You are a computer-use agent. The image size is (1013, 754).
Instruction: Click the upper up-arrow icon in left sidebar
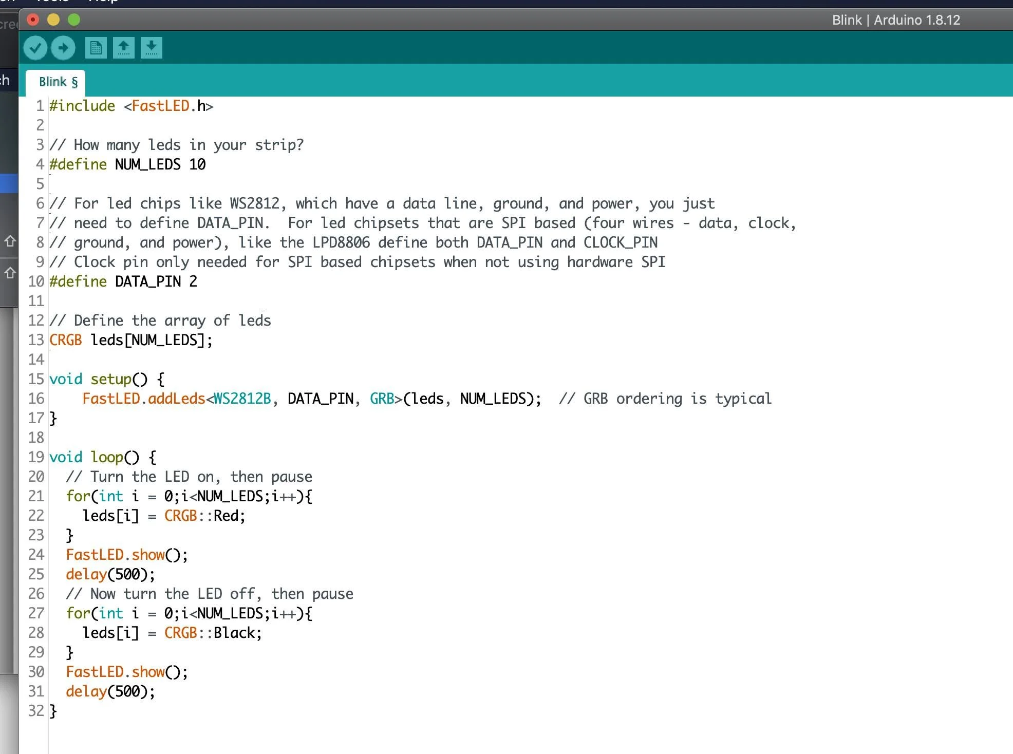(10, 240)
